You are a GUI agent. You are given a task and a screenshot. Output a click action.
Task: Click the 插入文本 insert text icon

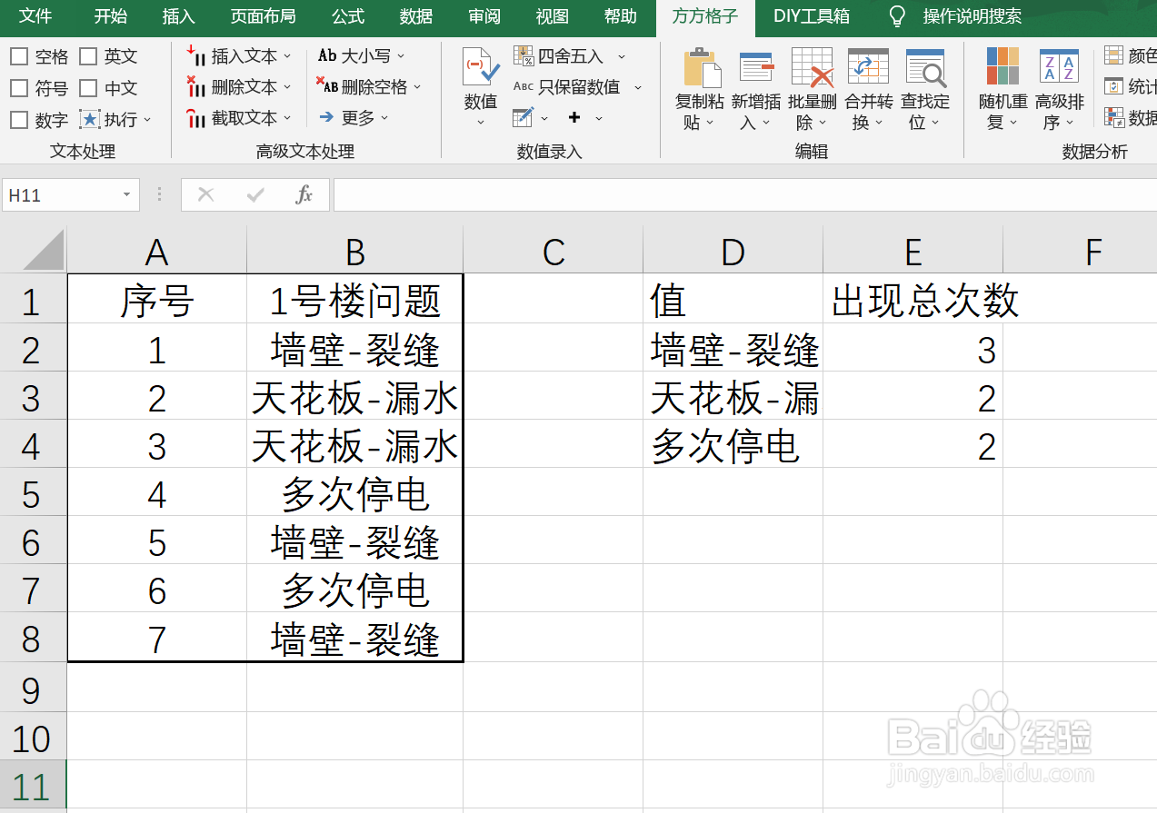click(196, 55)
